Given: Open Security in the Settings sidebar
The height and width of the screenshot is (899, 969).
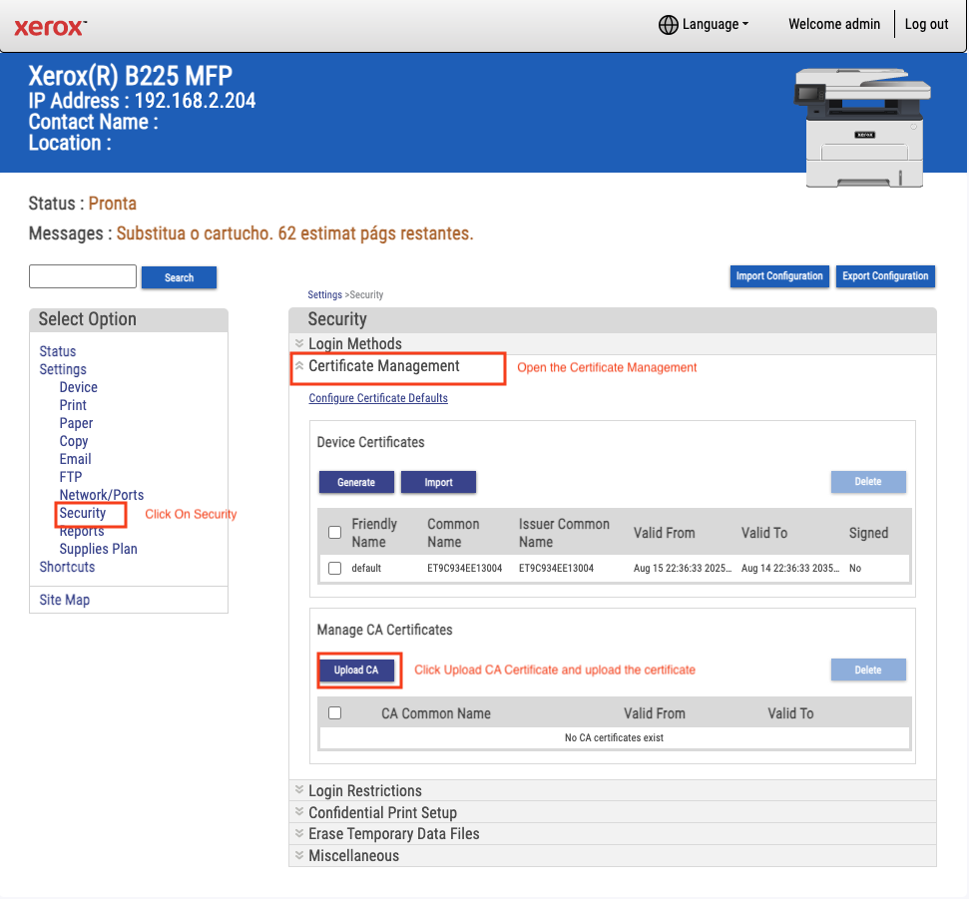Looking at the screenshot, I should (82, 513).
